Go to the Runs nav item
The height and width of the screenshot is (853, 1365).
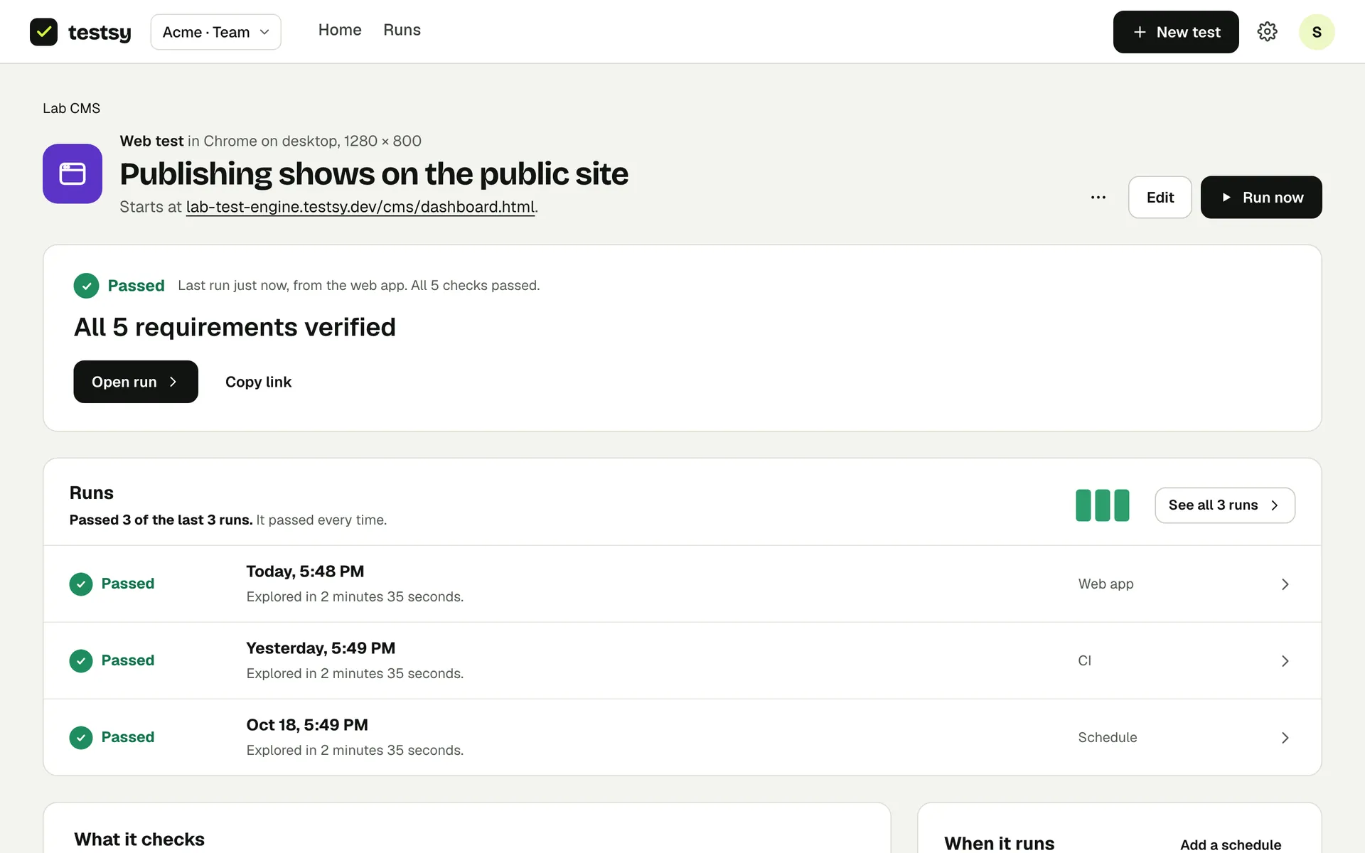click(x=402, y=30)
